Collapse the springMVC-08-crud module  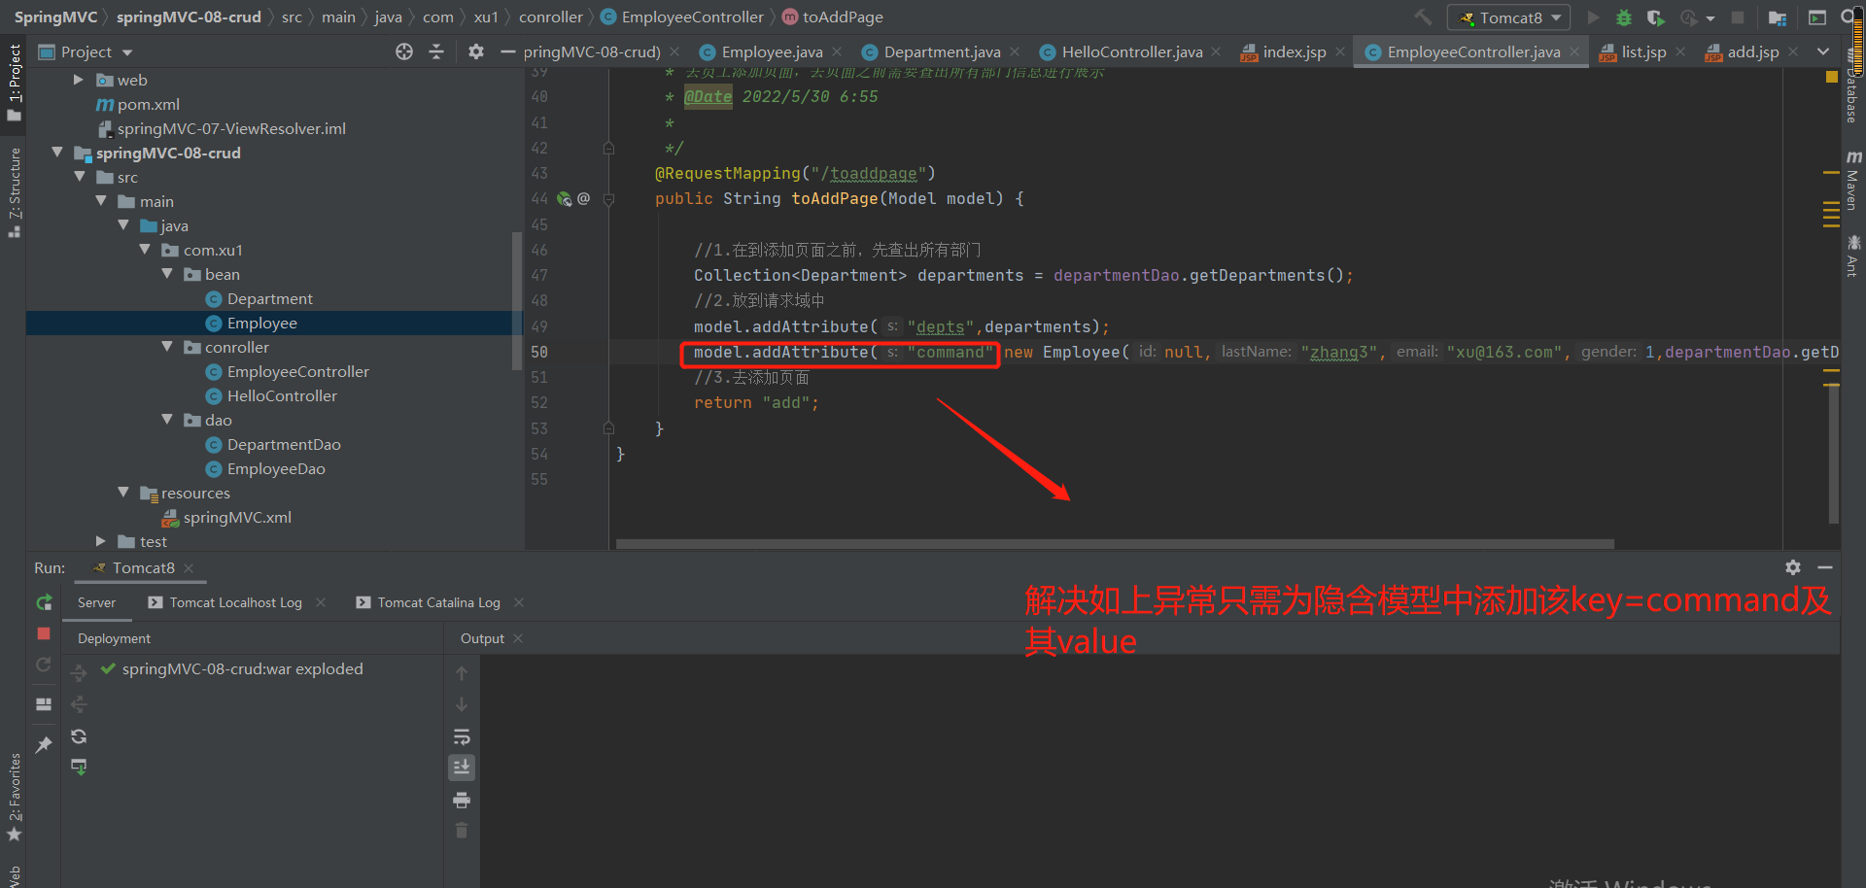57,153
